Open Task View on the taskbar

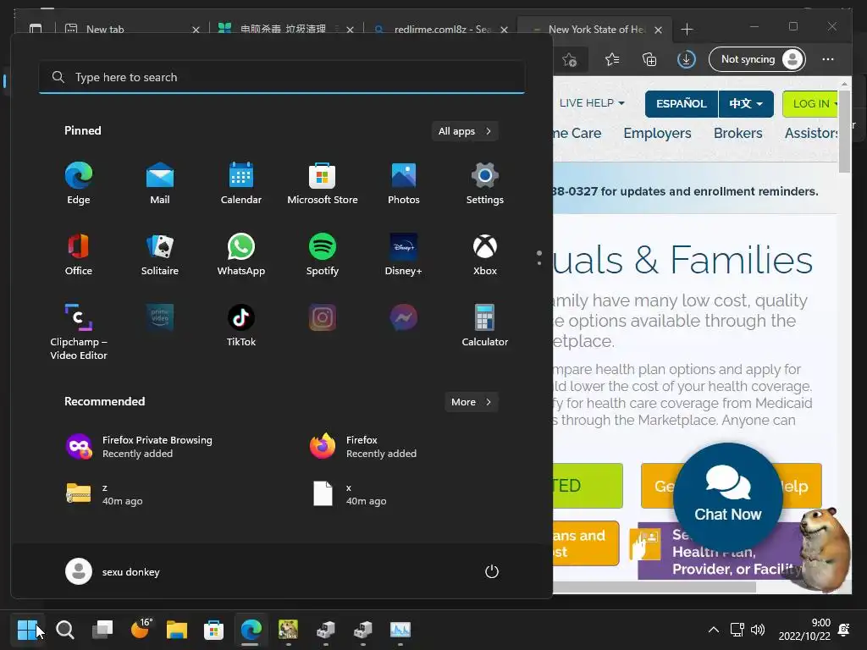pos(102,630)
